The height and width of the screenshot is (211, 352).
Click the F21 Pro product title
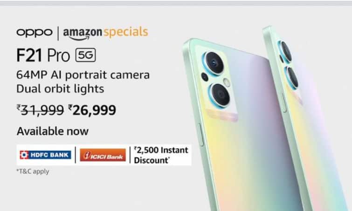pyautogui.click(x=43, y=55)
